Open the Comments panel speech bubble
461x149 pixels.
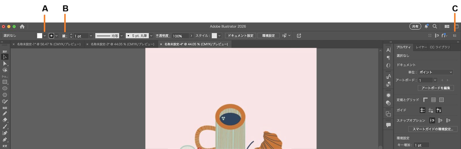tap(388, 125)
